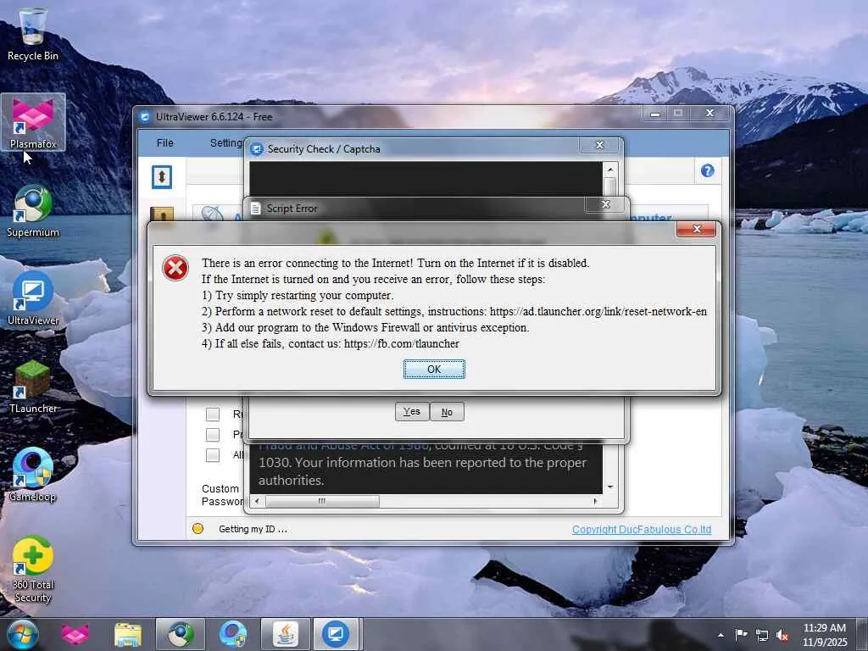Show hidden tray icons arrow
The width and height of the screenshot is (868, 651).
(721, 635)
